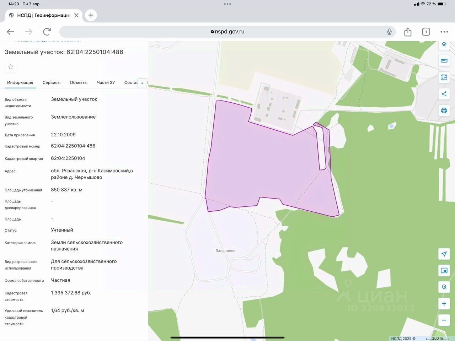
Task: Switch to the Объекты tab
Action: pos(79,82)
